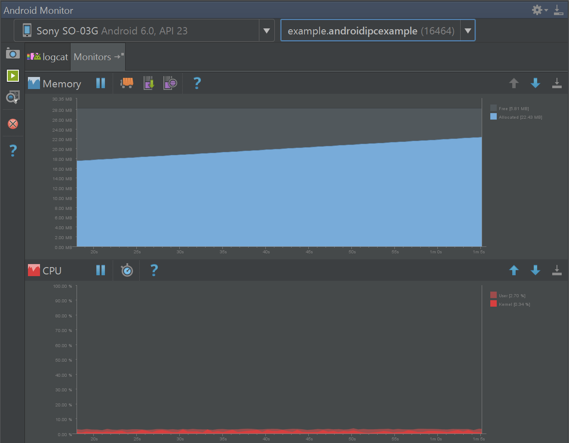Move the Memory monitor down
569x443 pixels.
point(535,83)
